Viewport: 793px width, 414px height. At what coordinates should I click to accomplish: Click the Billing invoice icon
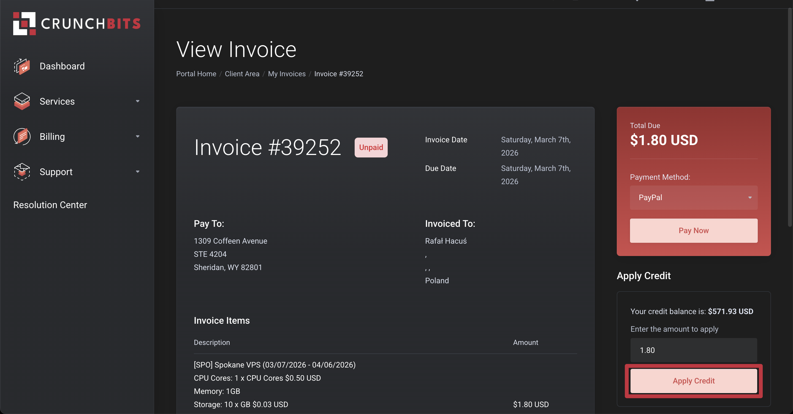(22, 136)
